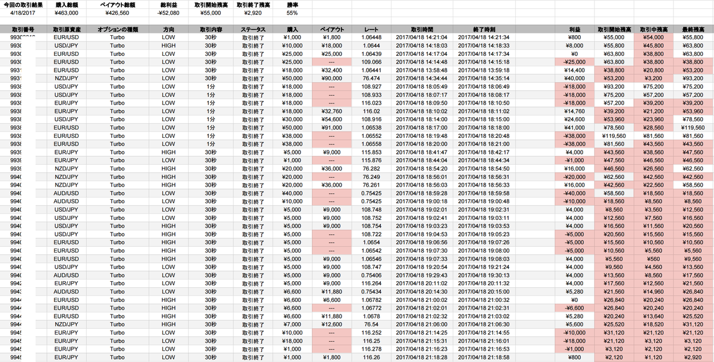
Task: Click the total profit value -¥52,080
Action: click(x=169, y=12)
